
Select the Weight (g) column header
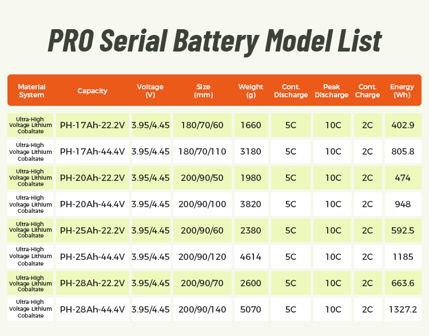coord(251,90)
